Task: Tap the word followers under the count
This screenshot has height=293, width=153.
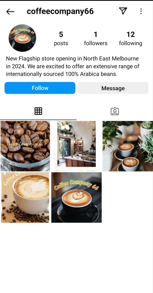Action: pyautogui.click(x=96, y=43)
